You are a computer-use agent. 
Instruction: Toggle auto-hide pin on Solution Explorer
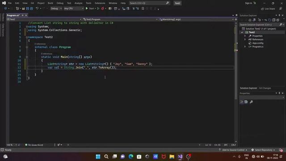[279, 15]
